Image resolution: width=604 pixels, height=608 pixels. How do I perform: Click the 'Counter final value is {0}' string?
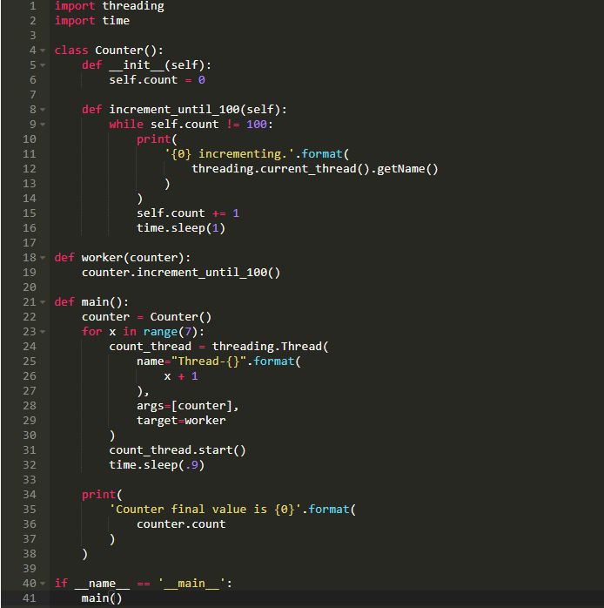205,510
